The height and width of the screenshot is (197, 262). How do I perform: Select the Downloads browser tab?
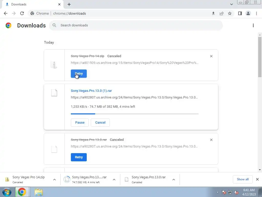point(32,4)
